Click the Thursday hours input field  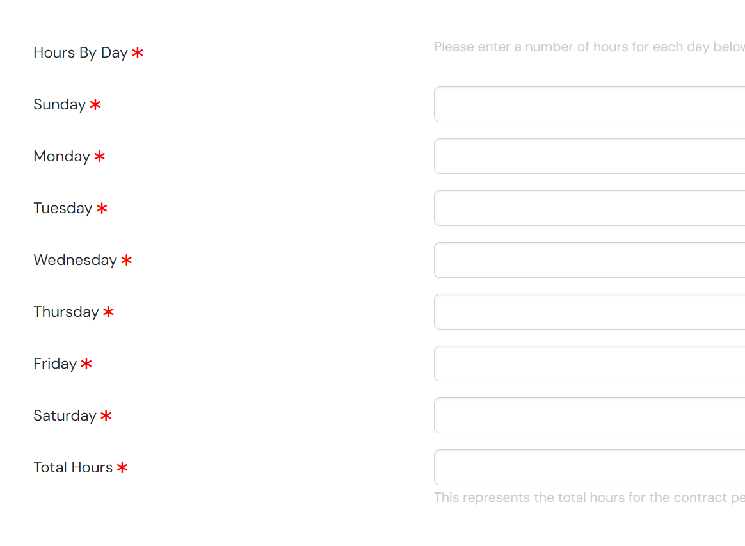589,312
